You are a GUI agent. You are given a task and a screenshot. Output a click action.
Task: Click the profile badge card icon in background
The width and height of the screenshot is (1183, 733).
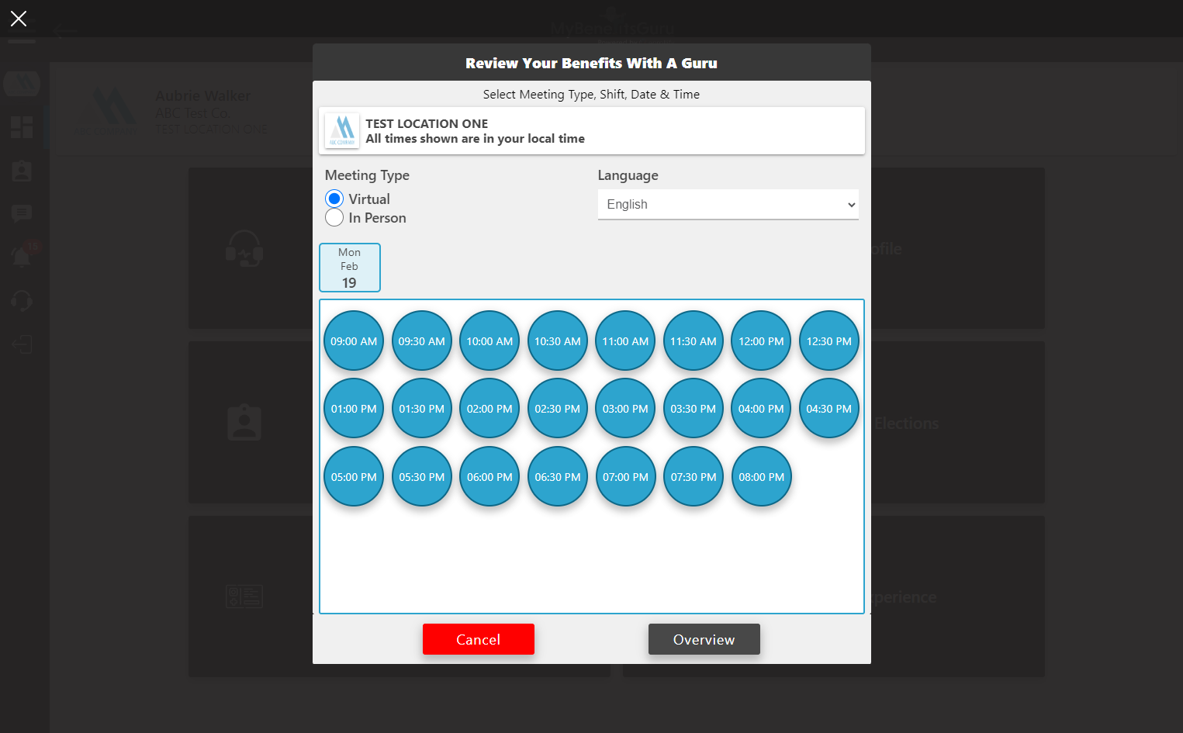click(244, 423)
